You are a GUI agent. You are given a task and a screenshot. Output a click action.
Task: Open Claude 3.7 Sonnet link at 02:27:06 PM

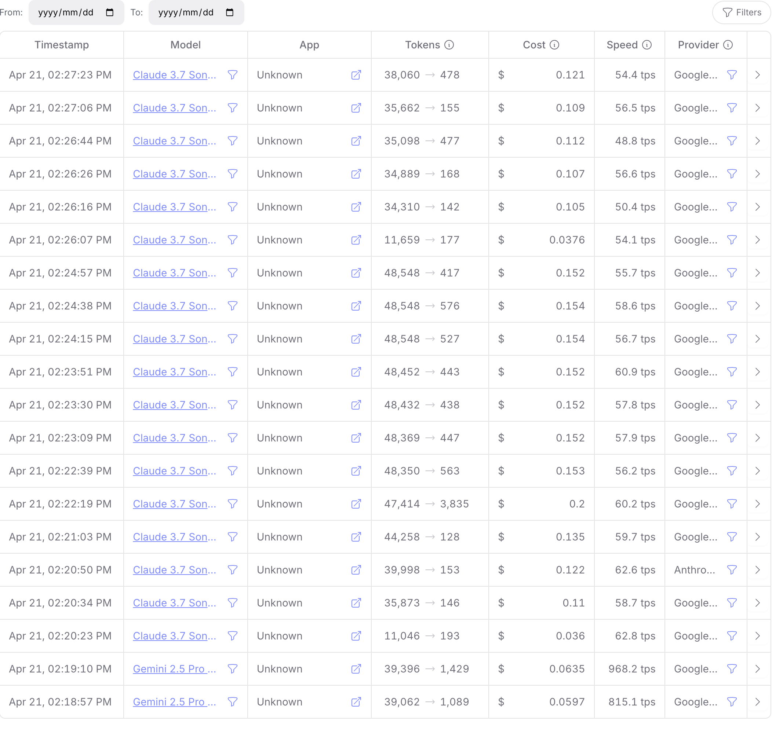point(175,108)
